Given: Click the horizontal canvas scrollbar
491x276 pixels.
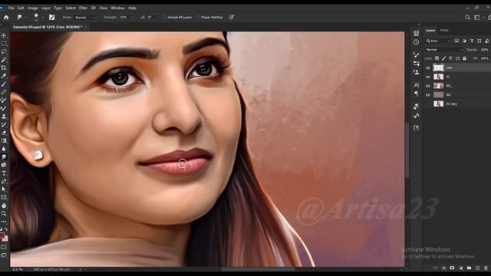Looking at the screenshot, I should click(x=259, y=269).
